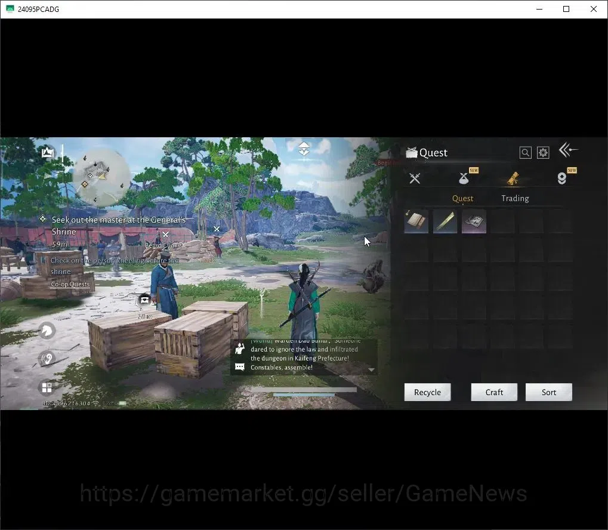The image size is (608, 530).
Task: Switch to the Trading tab
Action: point(515,198)
